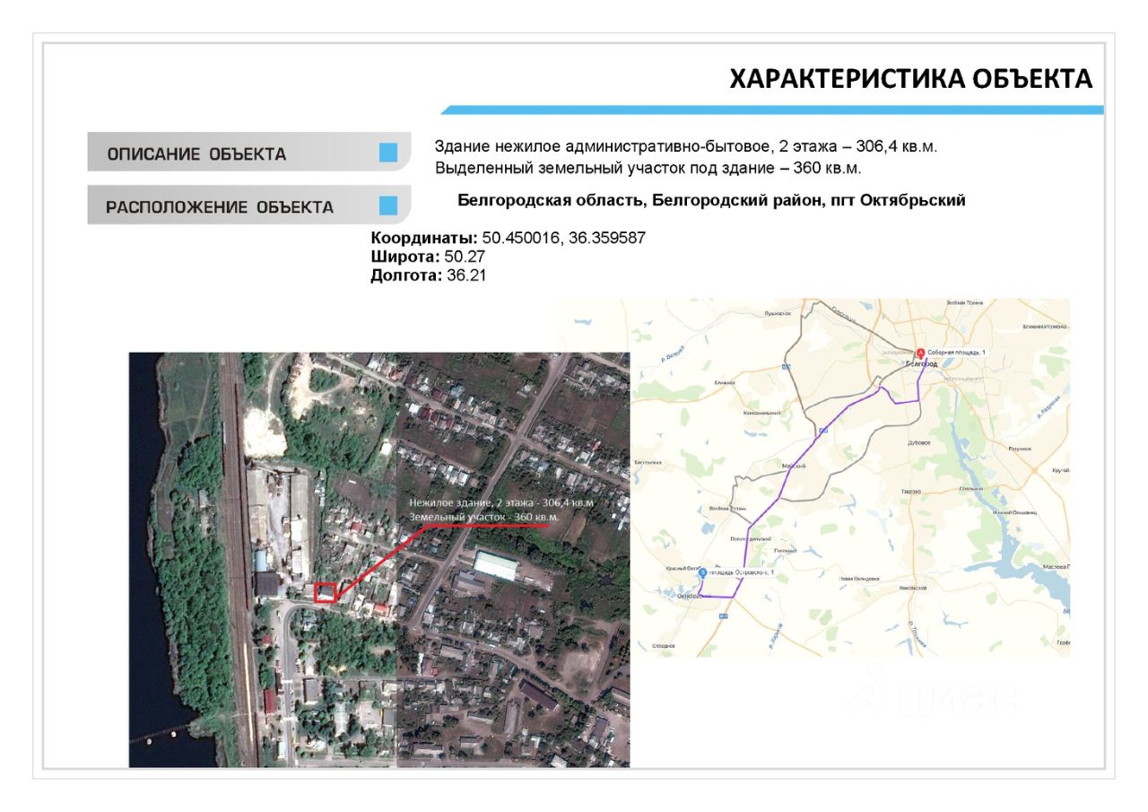Click the line about здание нежилое 306,4 кв.м

click(x=686, y=146)
